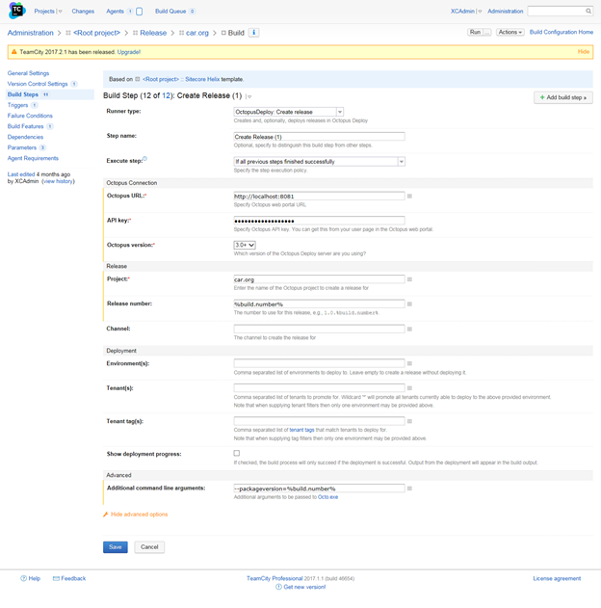Click the Octopus URL input field
The image size is (601, 608).
pos(320,197)
